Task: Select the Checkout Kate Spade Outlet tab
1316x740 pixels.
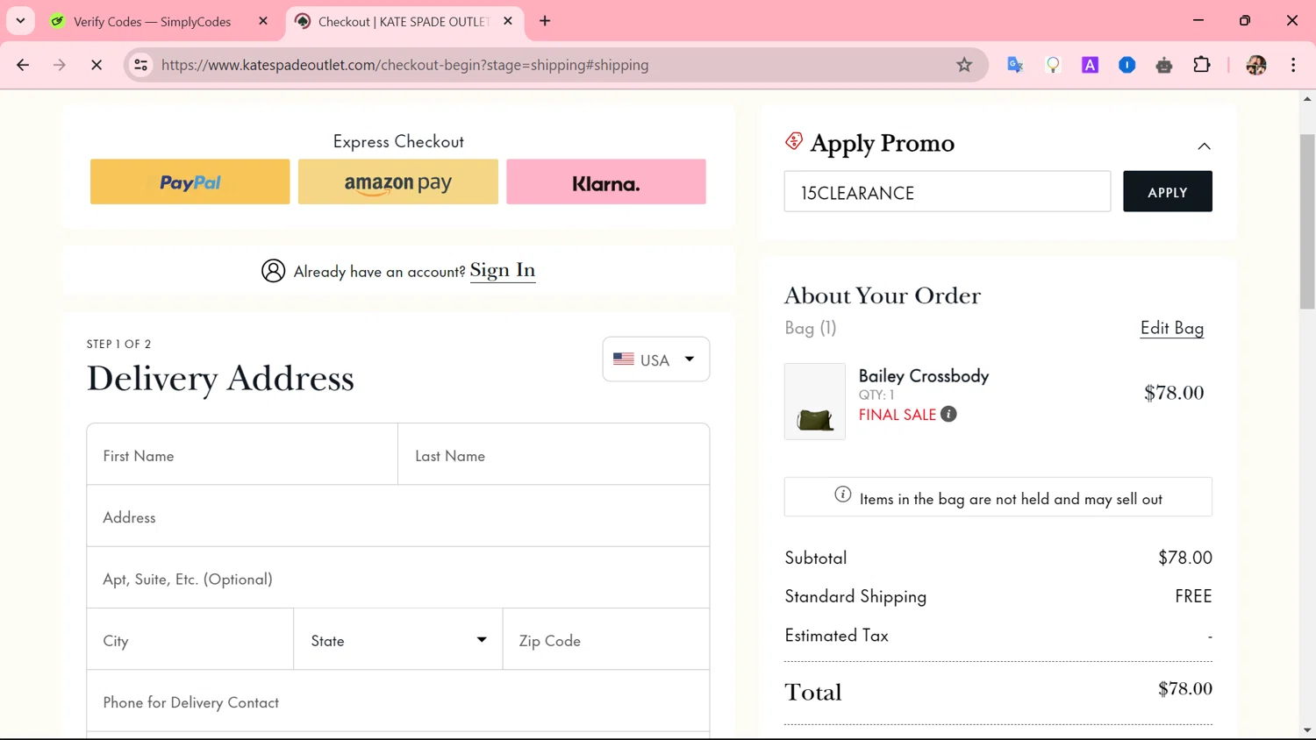Action: click(403, 21)
